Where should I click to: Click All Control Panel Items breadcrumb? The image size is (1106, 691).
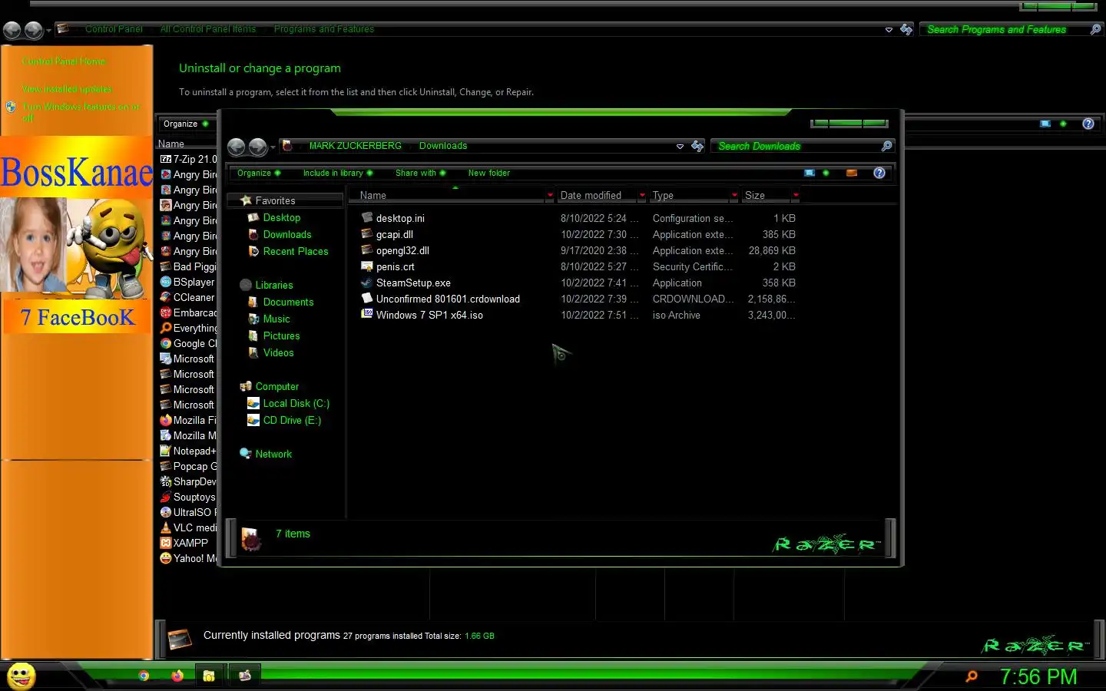(x=208, y=29)
